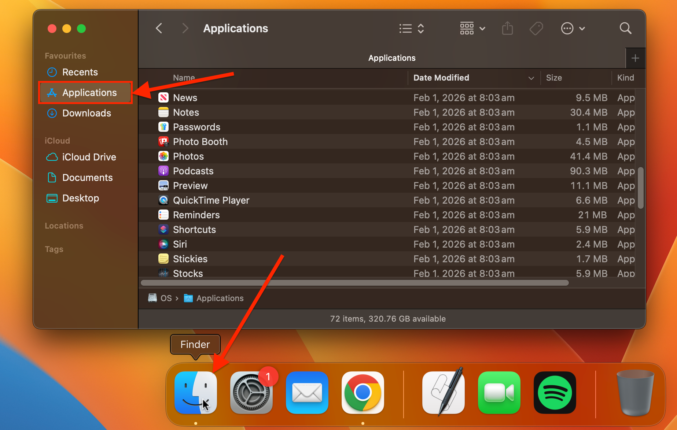Click the horizontal scrollbar thumb
Viewport: 677px width, 430px height.
pyautogui.click(x=354, y=283)
